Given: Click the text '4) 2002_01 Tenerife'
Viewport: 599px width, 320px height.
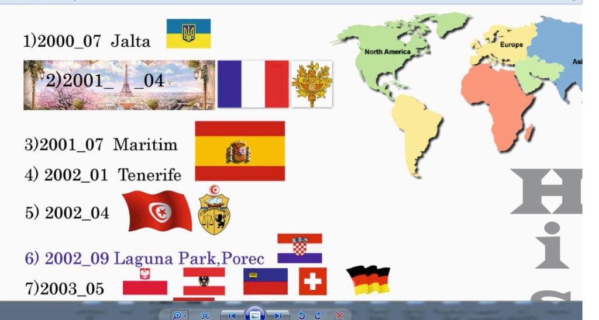Looking at the screenshot, I should [103, 175].
